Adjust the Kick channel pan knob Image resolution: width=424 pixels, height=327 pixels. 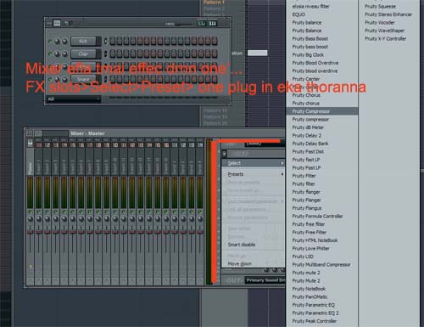[x=58, y=42]
